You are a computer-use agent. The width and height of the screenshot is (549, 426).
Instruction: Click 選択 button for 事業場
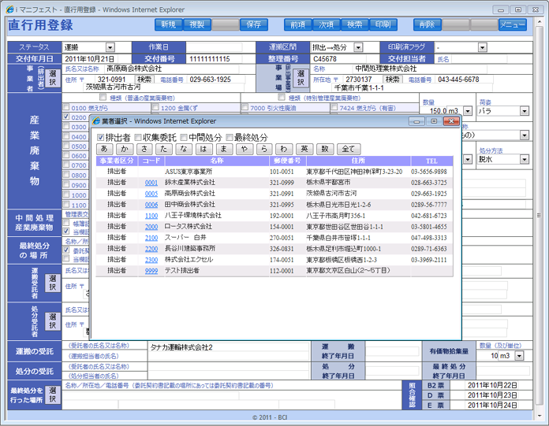[301, 78]
